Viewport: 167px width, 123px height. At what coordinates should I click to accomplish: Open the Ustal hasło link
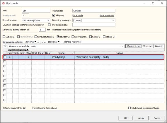[78, 16]
